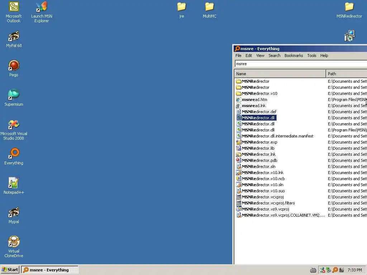
Task: Click the msnread.htm file icon
Action: click(238, 100)
